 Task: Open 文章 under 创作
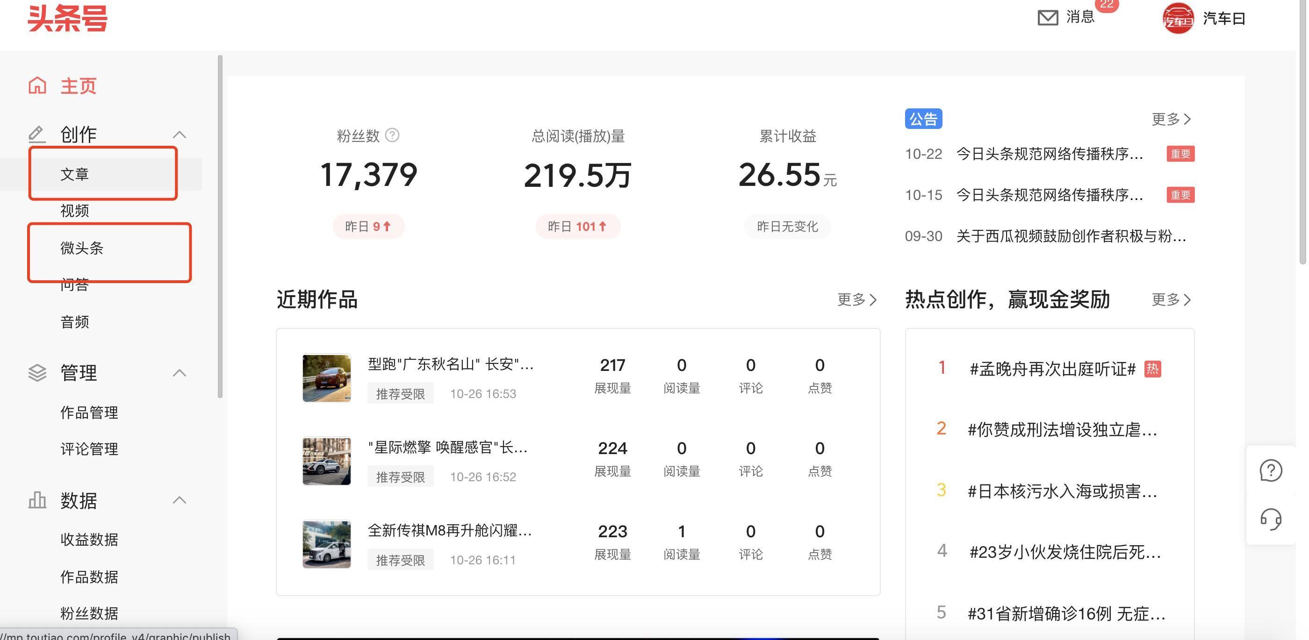75,174
